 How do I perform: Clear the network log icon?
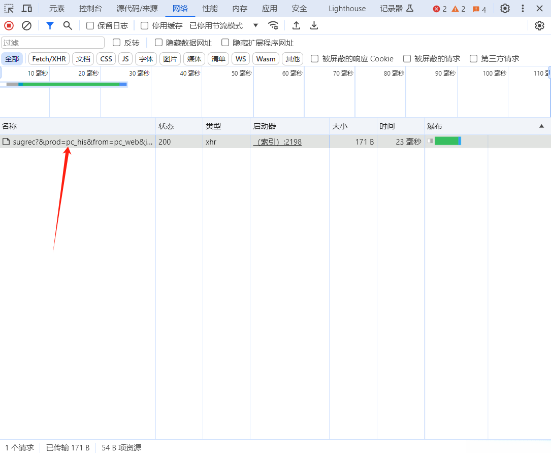click(x=27, y=26)
